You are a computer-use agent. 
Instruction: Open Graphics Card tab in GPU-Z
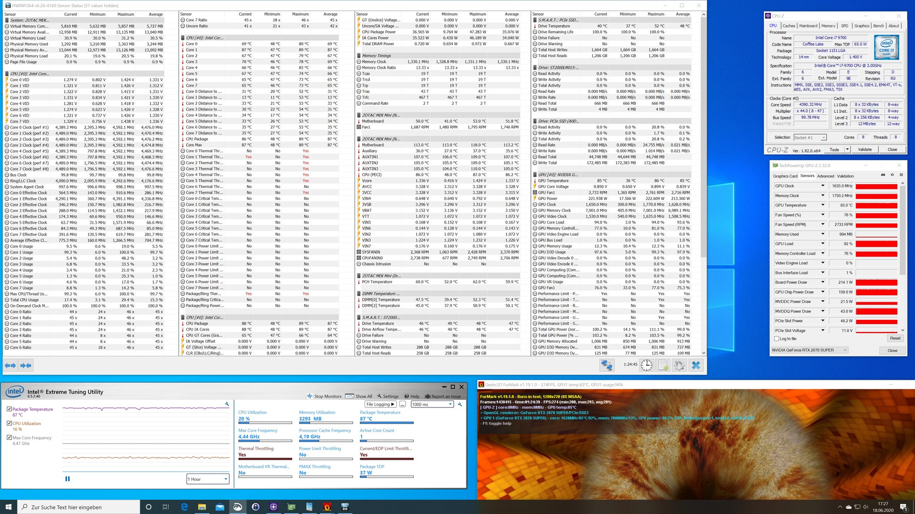[x=785, y=176]
